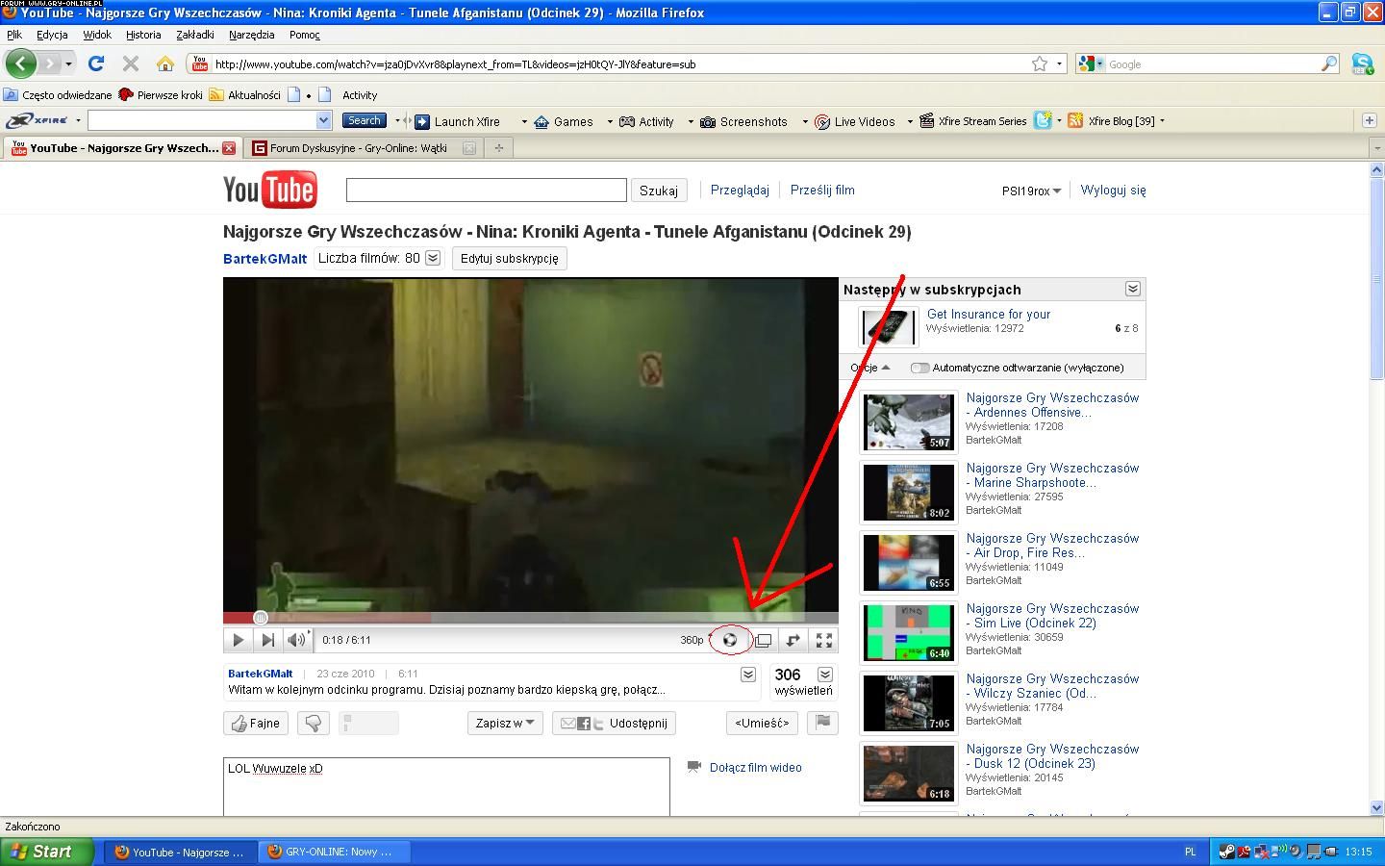Expand the 306 views statistics

[x=825, y=675]
